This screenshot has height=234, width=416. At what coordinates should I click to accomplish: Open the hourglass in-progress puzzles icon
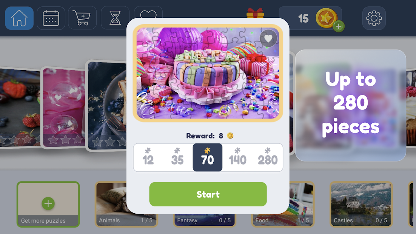(115, 18)
